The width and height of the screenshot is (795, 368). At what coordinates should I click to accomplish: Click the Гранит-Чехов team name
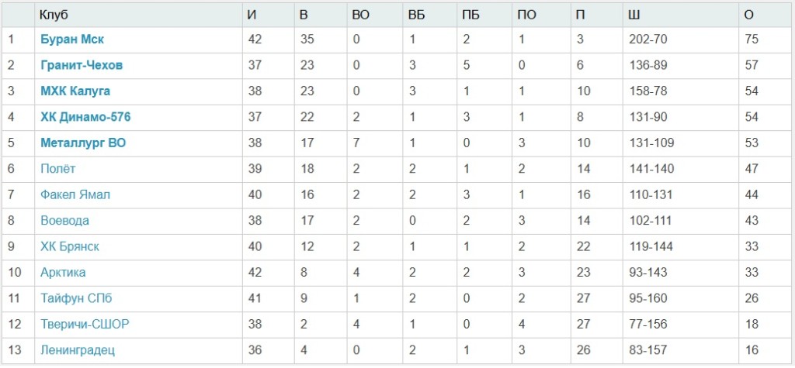82,65
